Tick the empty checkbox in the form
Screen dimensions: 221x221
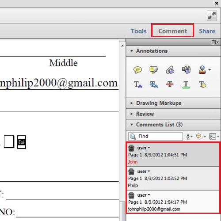(x=9, y=141)
